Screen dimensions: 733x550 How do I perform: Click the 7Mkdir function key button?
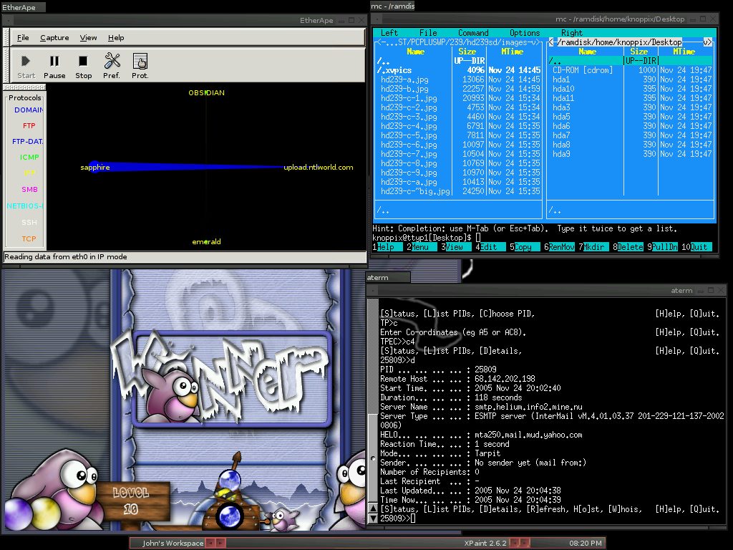tap(592, 247)
